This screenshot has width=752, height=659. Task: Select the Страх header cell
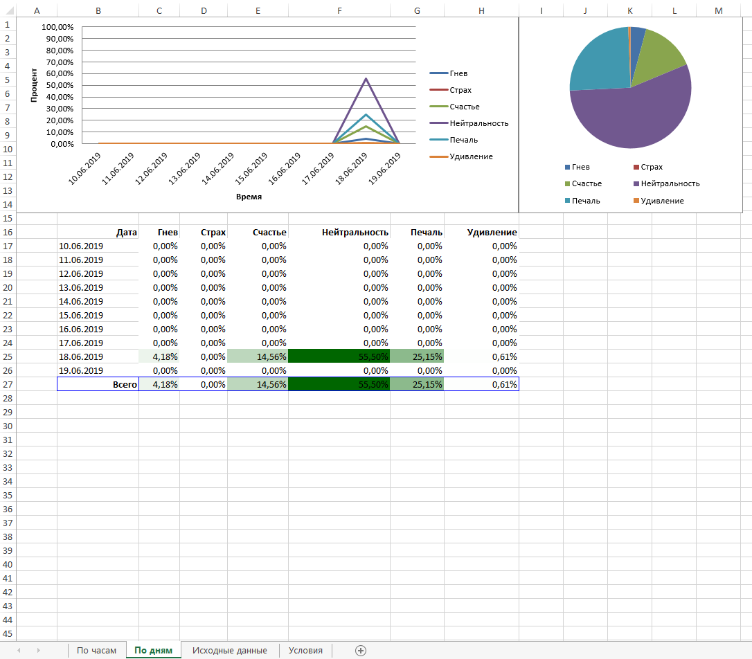tap(204, 233)
